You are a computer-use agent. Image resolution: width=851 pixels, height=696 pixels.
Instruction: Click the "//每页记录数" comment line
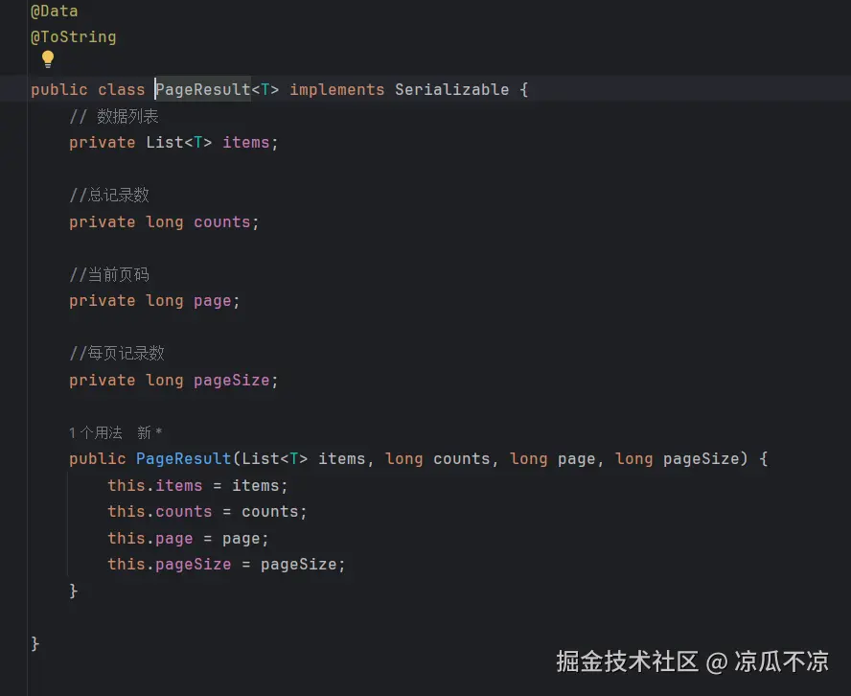point(117,354)
